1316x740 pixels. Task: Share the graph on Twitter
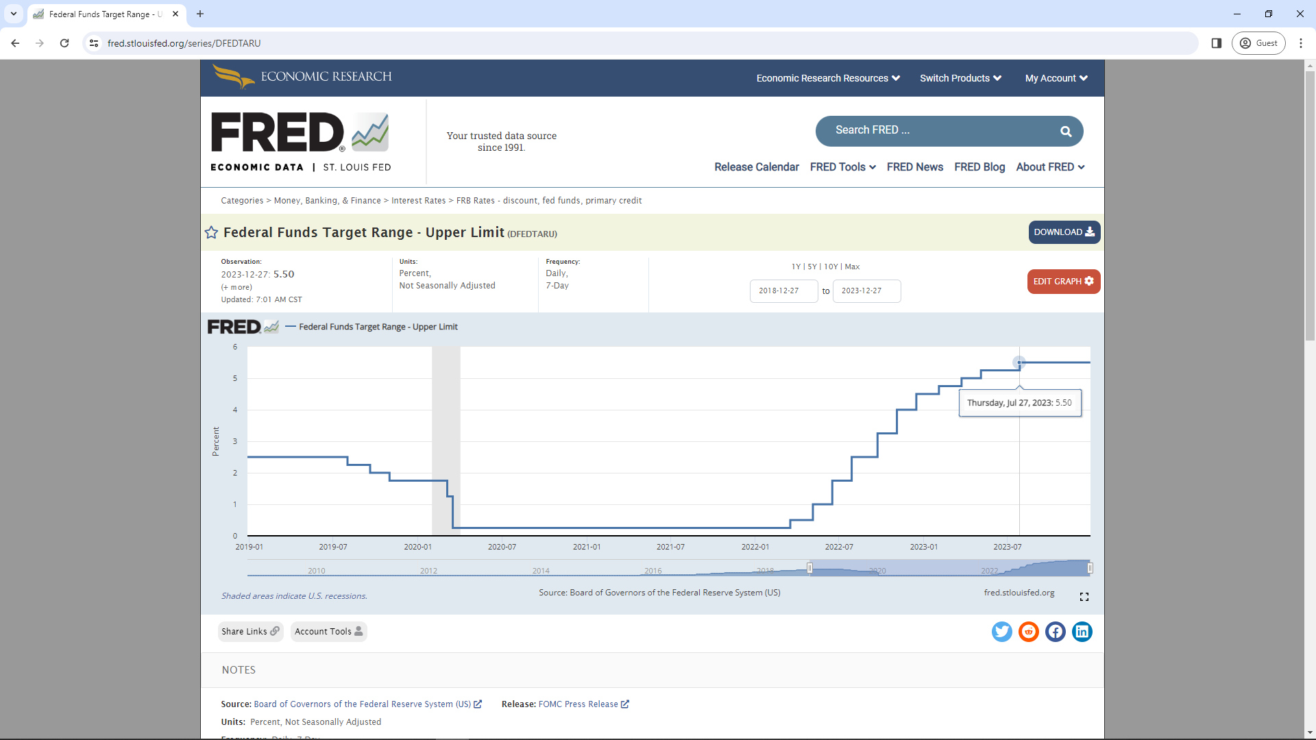coord(1001,632)
